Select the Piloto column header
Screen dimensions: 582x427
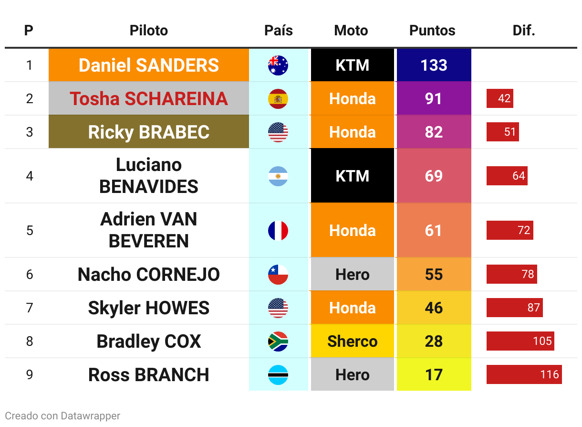click(149, 31)
